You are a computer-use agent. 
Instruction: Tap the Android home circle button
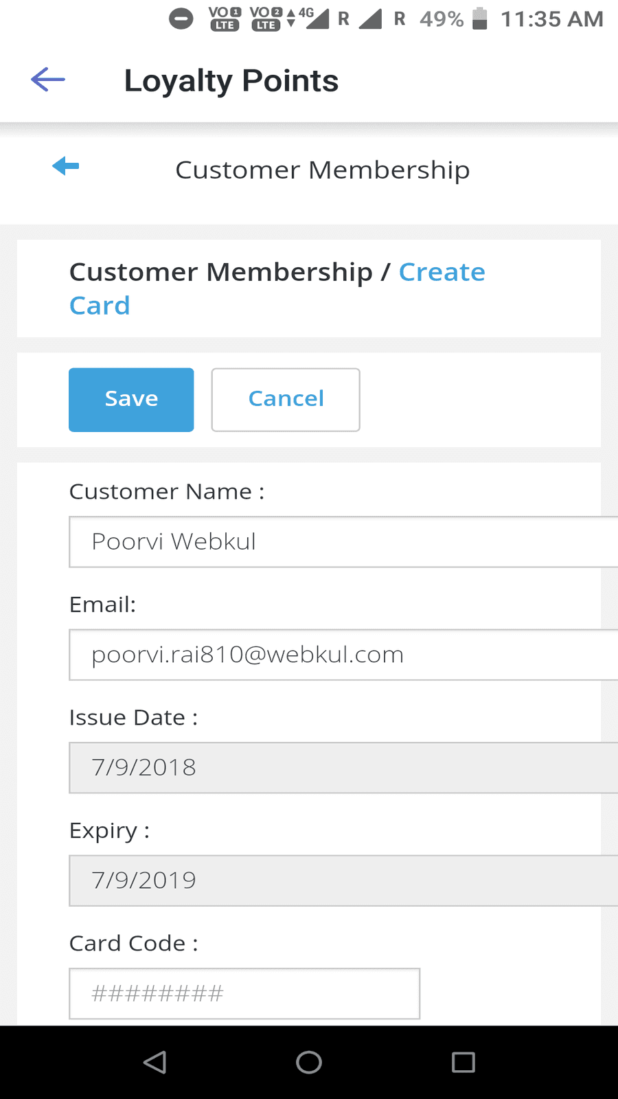click(x=309, y=1062)
